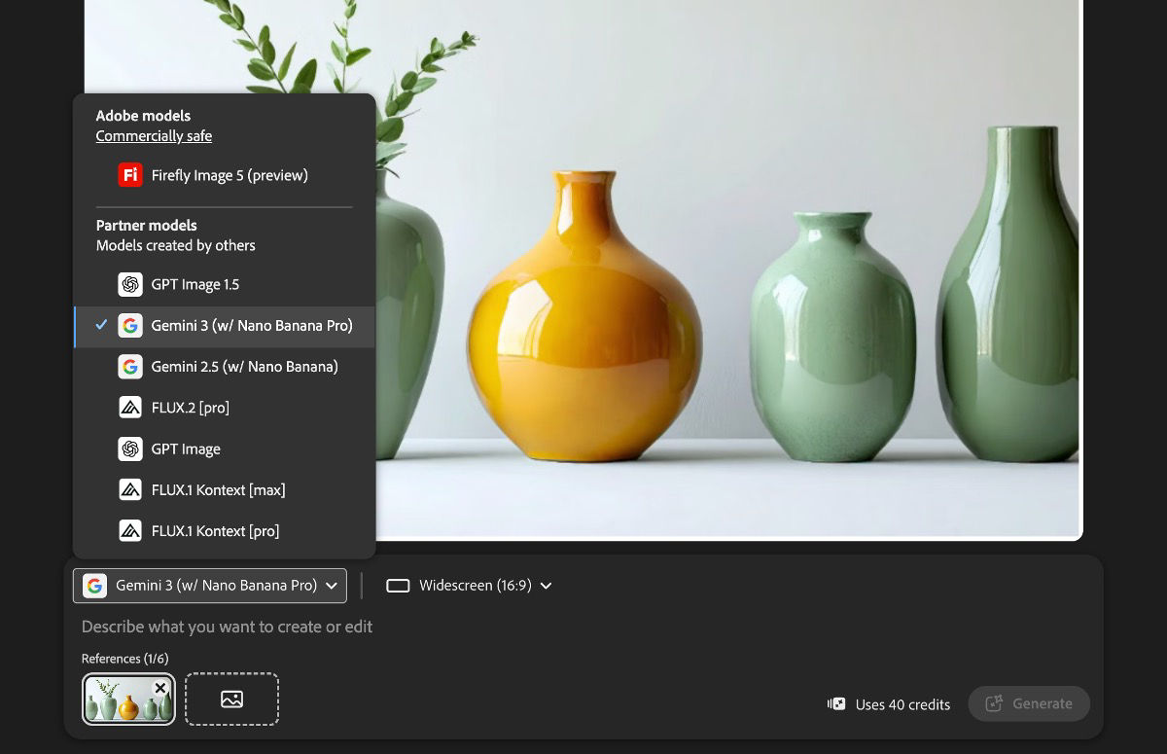
Task: Toggle the checkmark on Gemini 3 model
Action: [x=99, y=326]
